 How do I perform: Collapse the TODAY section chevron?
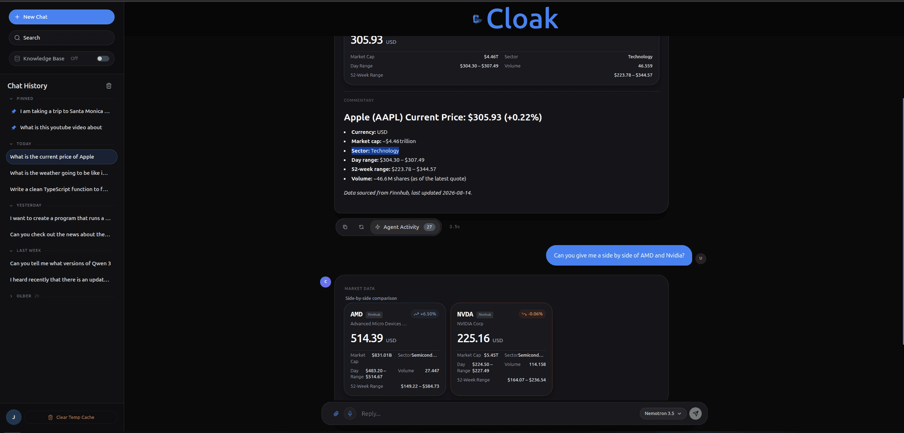[11, 144]
